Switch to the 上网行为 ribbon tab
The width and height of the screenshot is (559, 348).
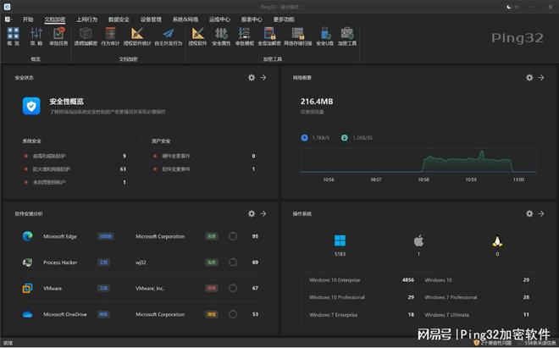point(86,19)
